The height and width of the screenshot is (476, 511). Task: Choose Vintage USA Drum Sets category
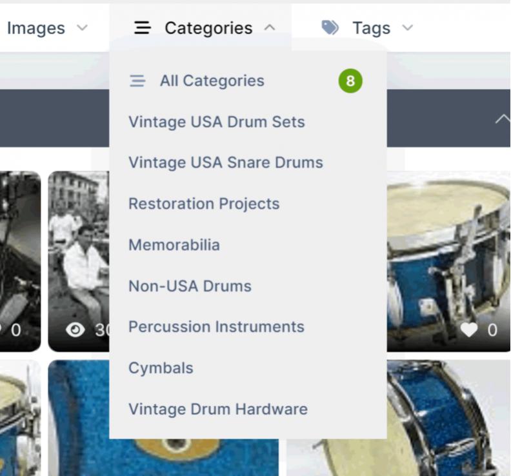click(216, 122)
